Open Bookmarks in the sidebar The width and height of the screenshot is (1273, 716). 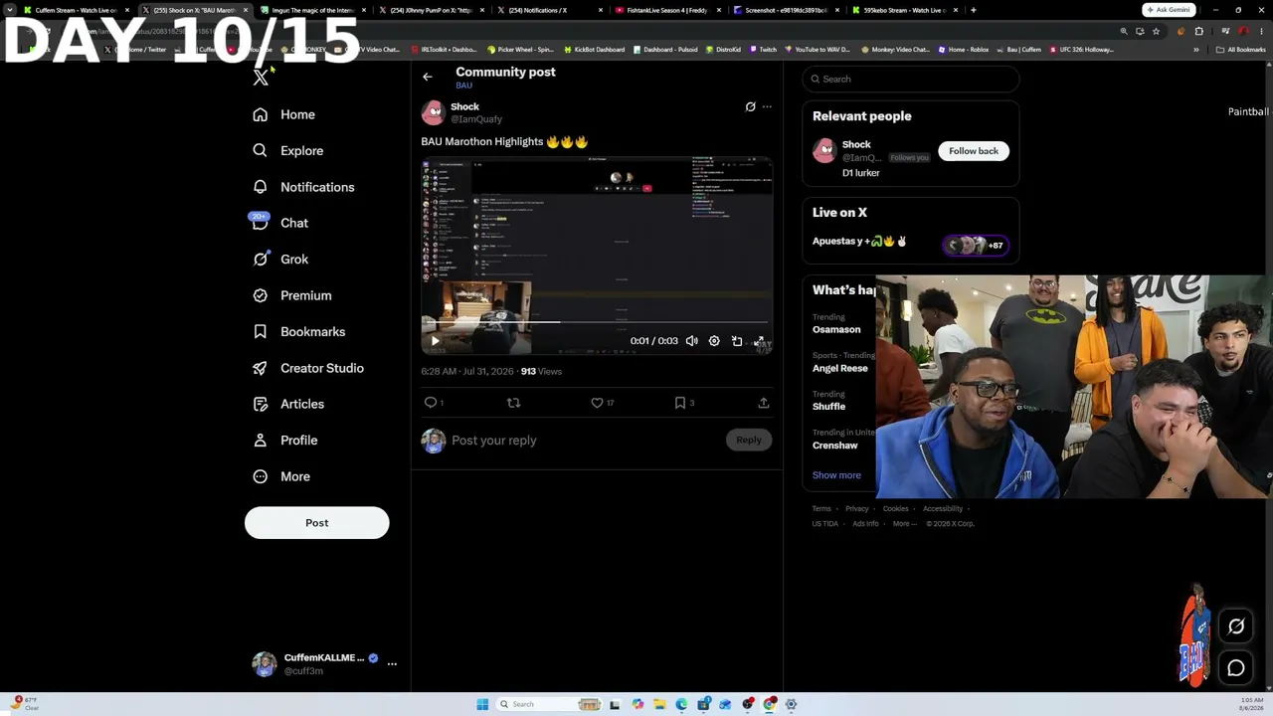pos(298,331)
